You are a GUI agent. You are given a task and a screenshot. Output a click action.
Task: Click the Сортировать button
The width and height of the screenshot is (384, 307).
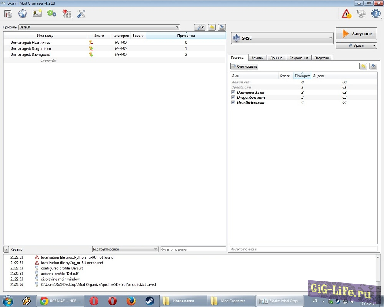(244, 66)
